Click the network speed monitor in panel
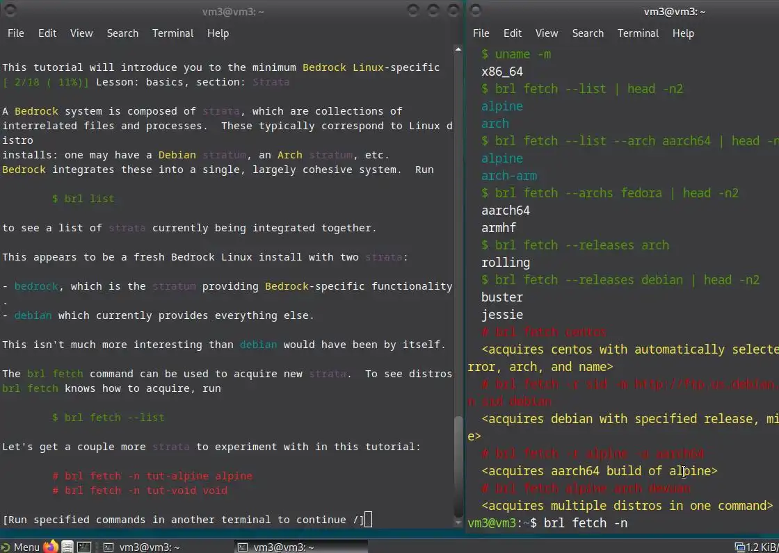 coord(756,547)
